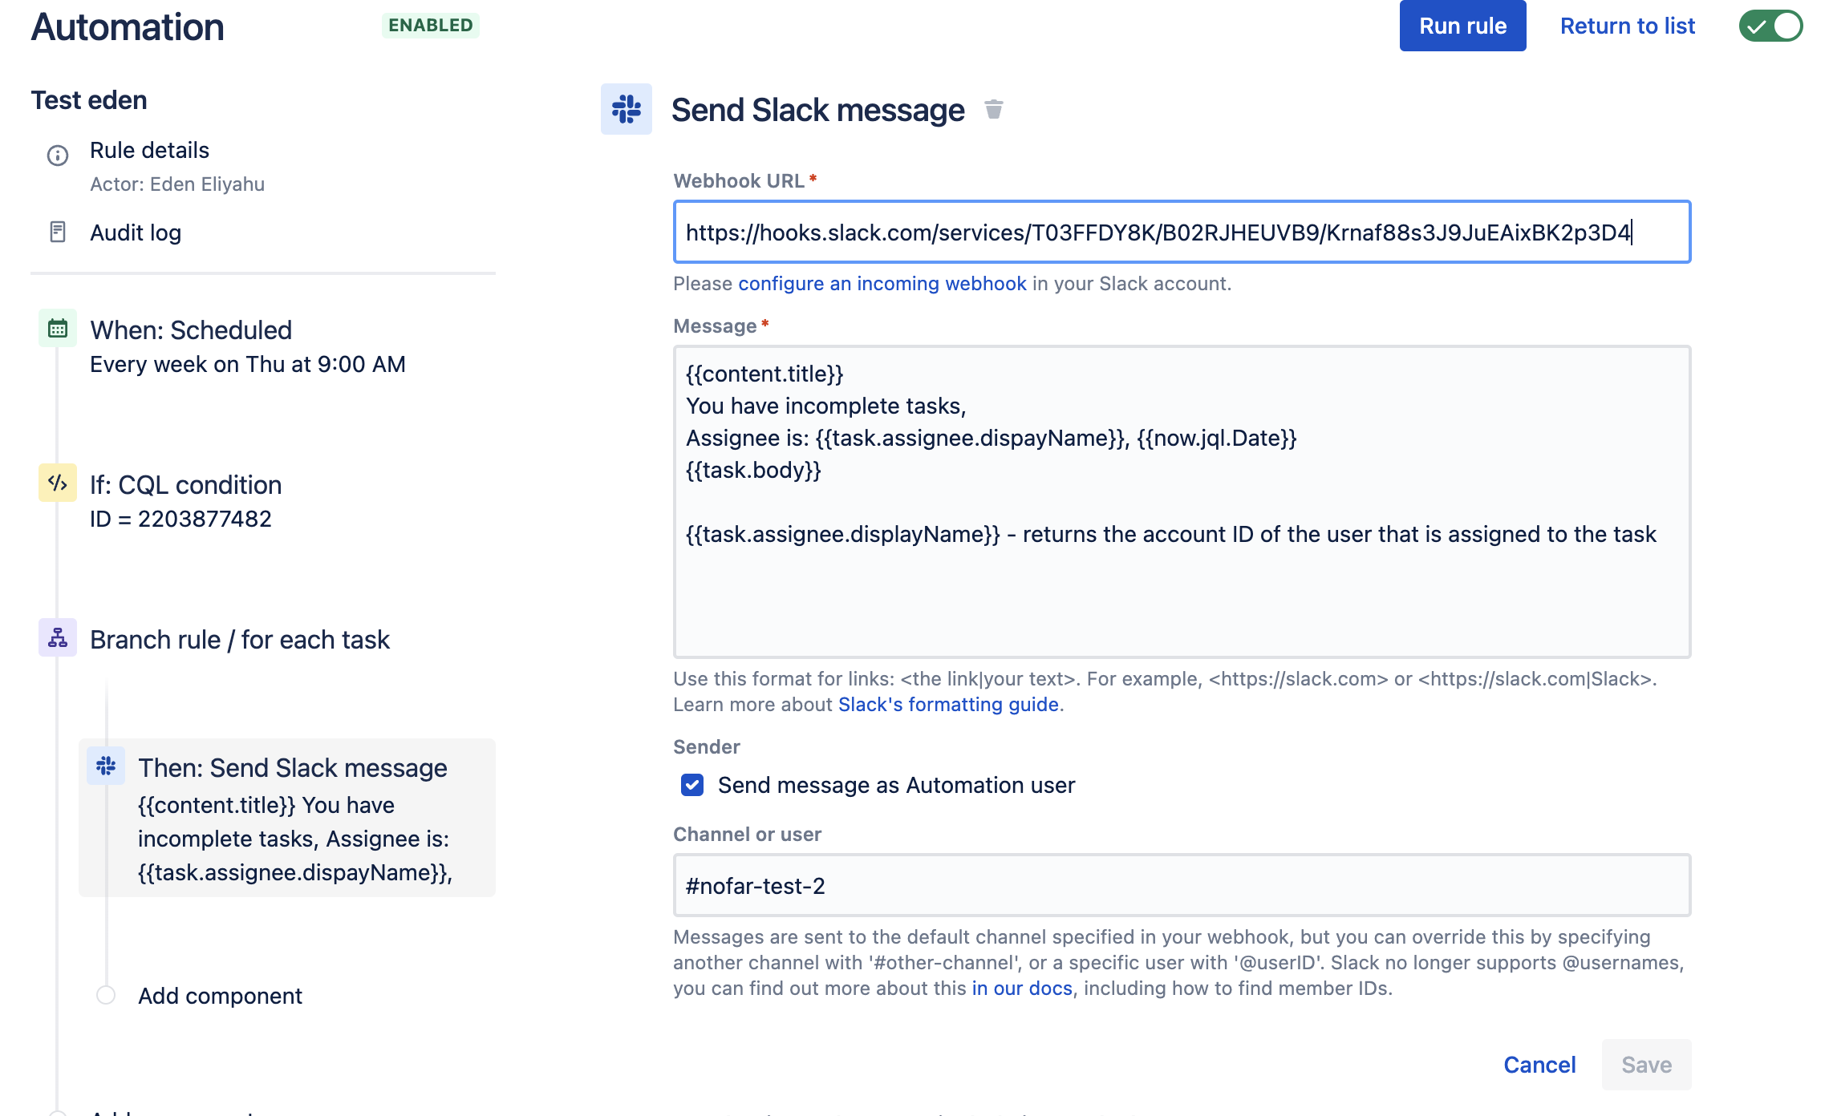This screenshot has width=1829, height=1116.
Task: Toggle the rule enabled switch off
Action: (x=1770, y=26)
